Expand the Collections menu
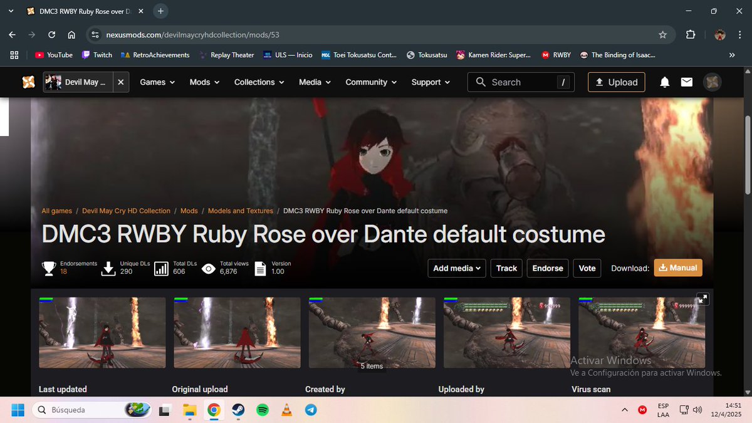 coord(259,82)
